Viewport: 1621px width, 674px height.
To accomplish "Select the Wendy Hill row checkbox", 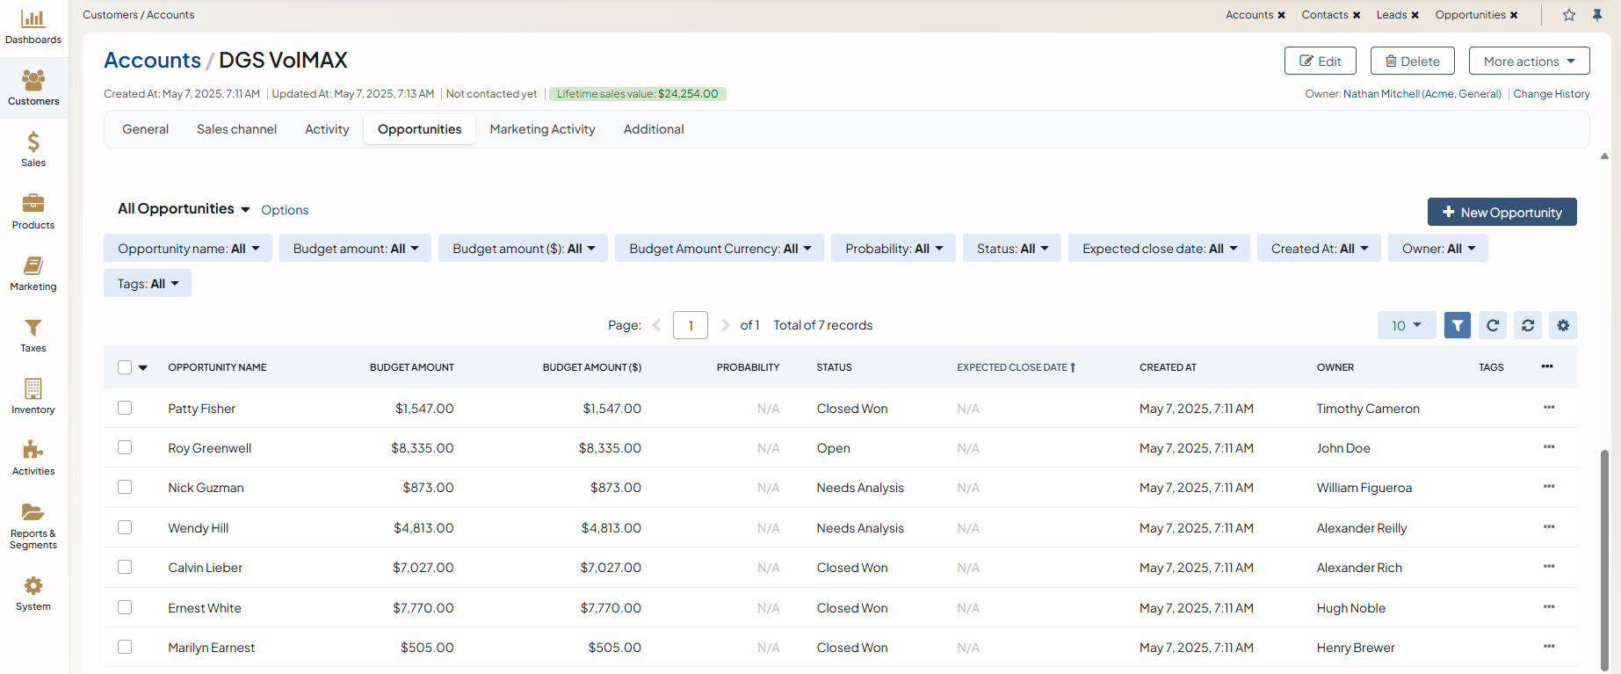I will click(125, 527).
